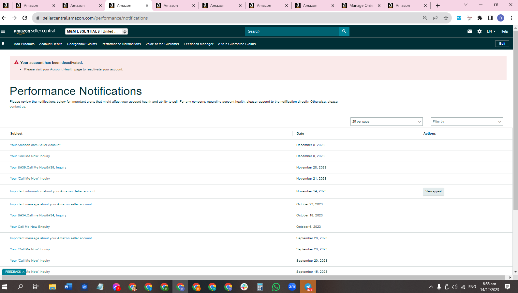The image size is (518, 293).
Task: Show hidden system tray icons
Action: click(431, 287)
